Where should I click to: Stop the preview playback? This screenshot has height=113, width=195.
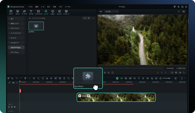112,72
